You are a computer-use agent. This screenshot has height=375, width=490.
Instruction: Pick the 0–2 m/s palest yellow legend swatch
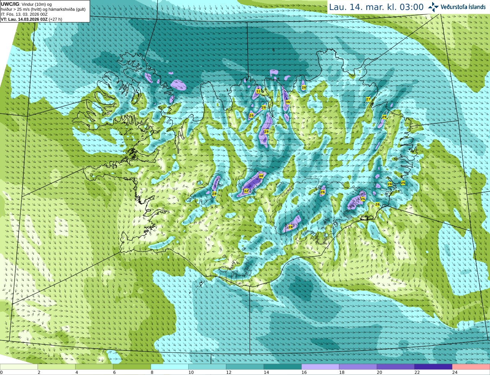pos(19,367)
